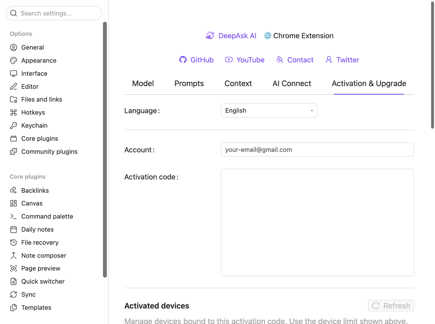Click the Note composer merge icon

[14, 255]
